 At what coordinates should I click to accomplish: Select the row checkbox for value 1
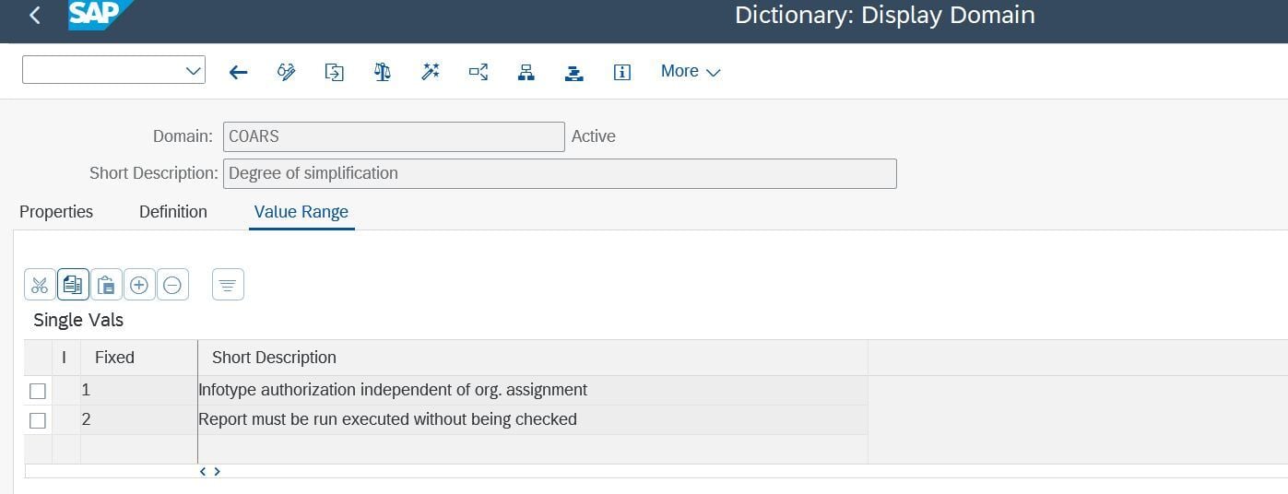point(38,391)
